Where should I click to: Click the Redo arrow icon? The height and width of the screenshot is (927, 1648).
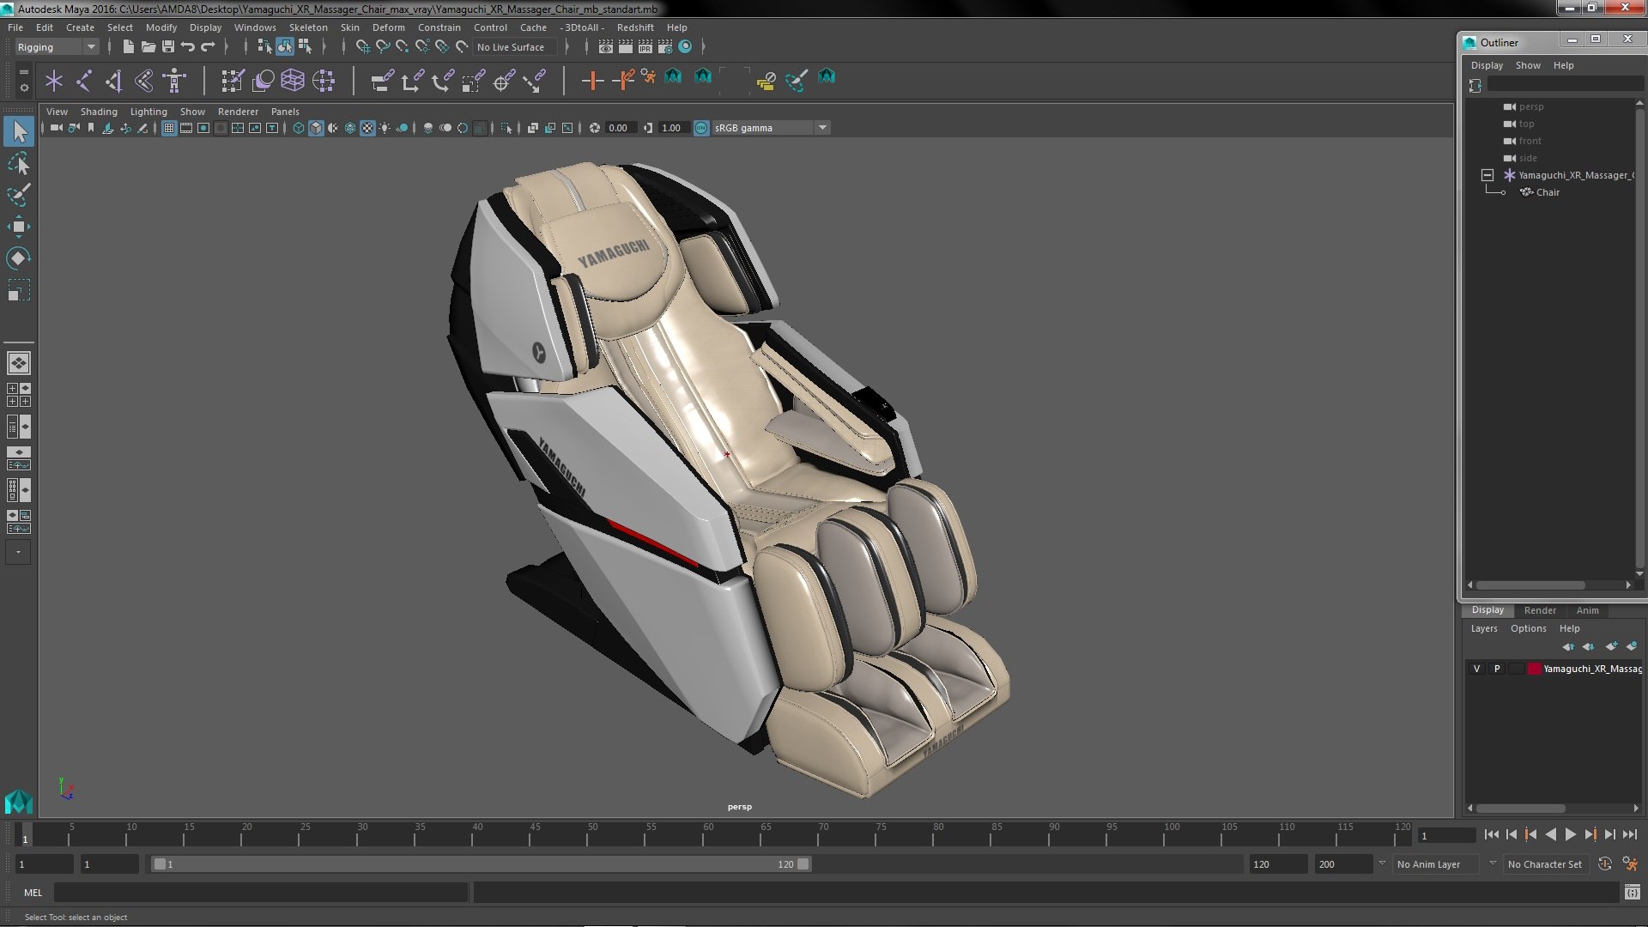[207, 46]
